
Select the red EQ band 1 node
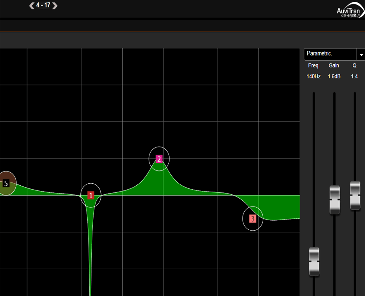[91, 195]
